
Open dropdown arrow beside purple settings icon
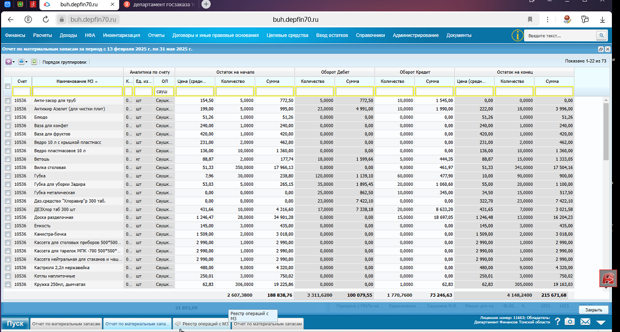point(14,62)
